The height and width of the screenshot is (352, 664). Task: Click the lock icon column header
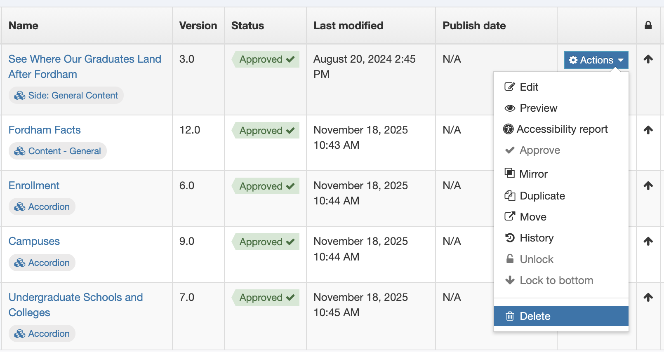(x=648, y=26)
